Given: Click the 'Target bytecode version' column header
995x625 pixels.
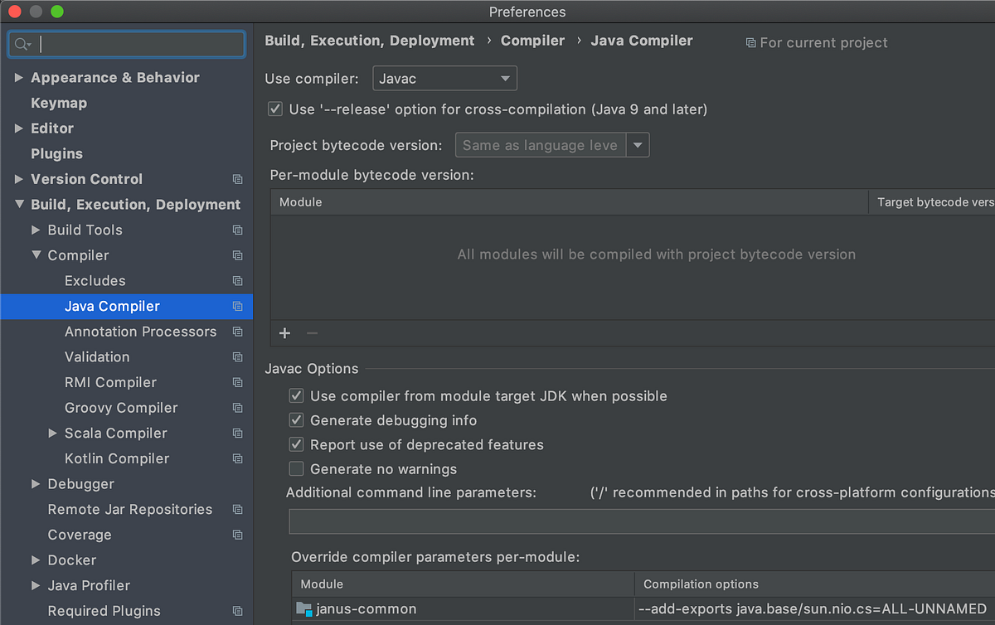Looking at the screenshot, I should (934, 201).
